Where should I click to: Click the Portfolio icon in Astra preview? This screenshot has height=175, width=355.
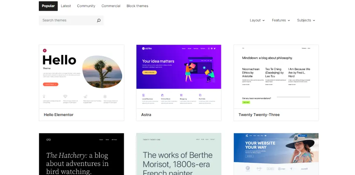click(200, 95)
